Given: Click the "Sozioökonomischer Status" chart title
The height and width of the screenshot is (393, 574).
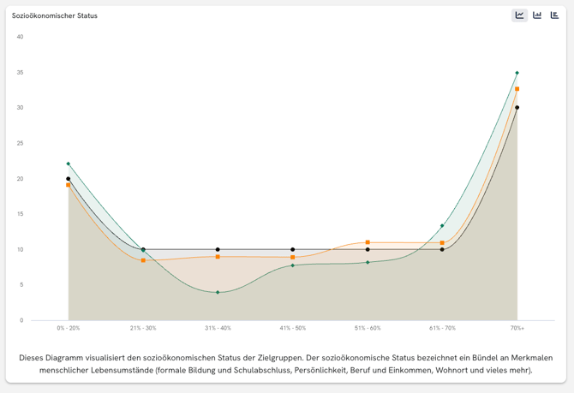Looking at the screenshot, I should [x=55, y=15].
